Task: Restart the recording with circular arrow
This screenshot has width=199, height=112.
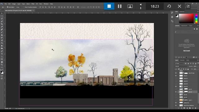Action: (x=169, y=6)
